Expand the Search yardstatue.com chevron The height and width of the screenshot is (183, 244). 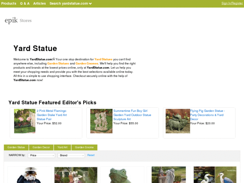[x=90, y=4]
